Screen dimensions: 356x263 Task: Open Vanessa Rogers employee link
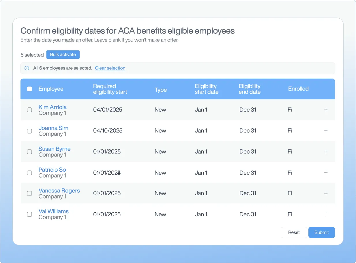(59, 191)
